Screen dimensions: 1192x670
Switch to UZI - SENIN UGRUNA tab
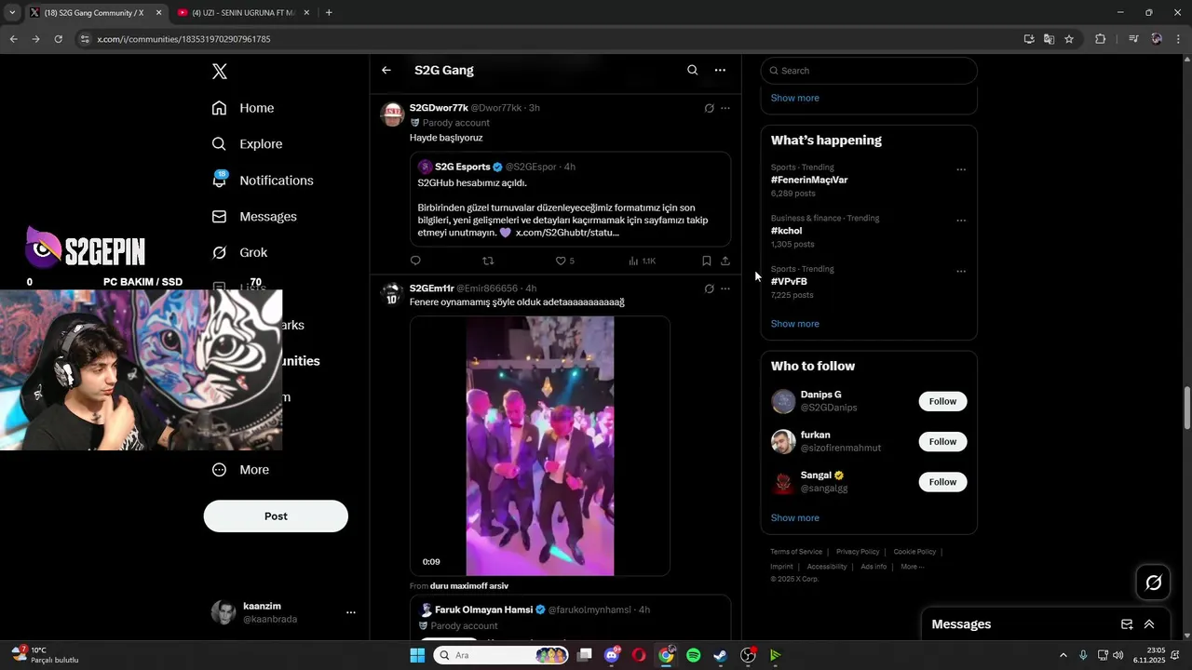click(x=242, y=13)
